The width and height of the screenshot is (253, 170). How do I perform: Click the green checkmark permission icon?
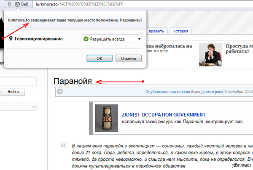(x=86, y=39)
